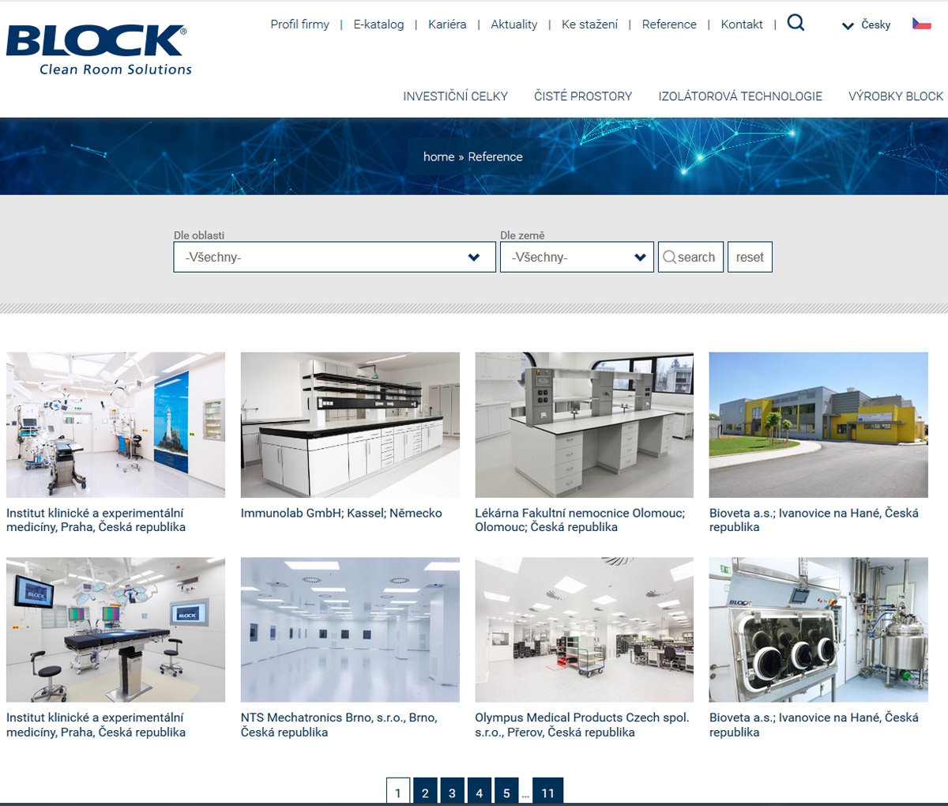The height and width of the screenshot is (806, 948).
Task: Open the search magnifier icon in header
Action: click(x=796, y=23)
